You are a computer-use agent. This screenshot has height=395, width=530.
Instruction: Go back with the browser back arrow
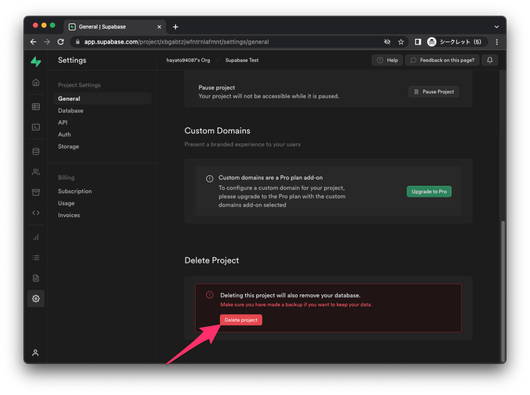[33, 42]
